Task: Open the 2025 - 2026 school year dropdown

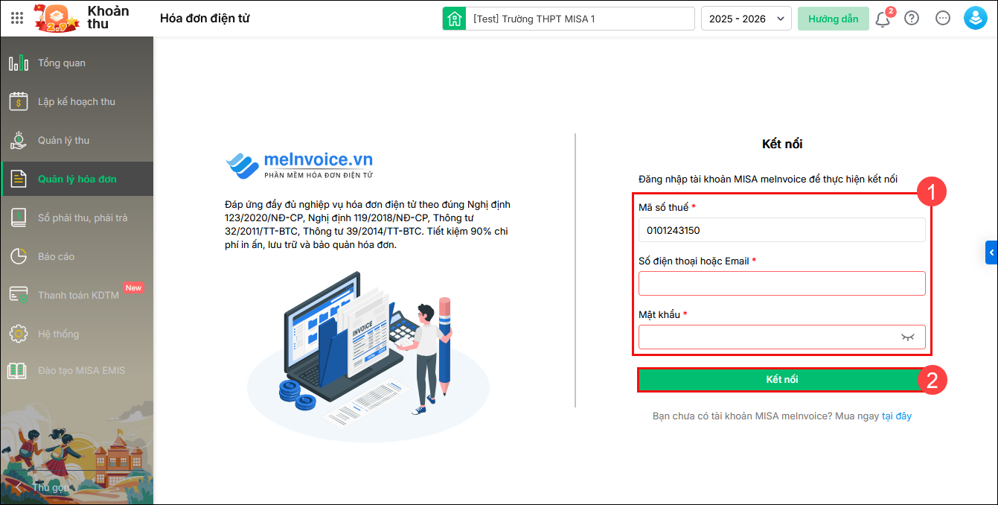Action: tap(746, 19)
